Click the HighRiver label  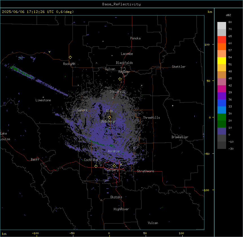121,209
